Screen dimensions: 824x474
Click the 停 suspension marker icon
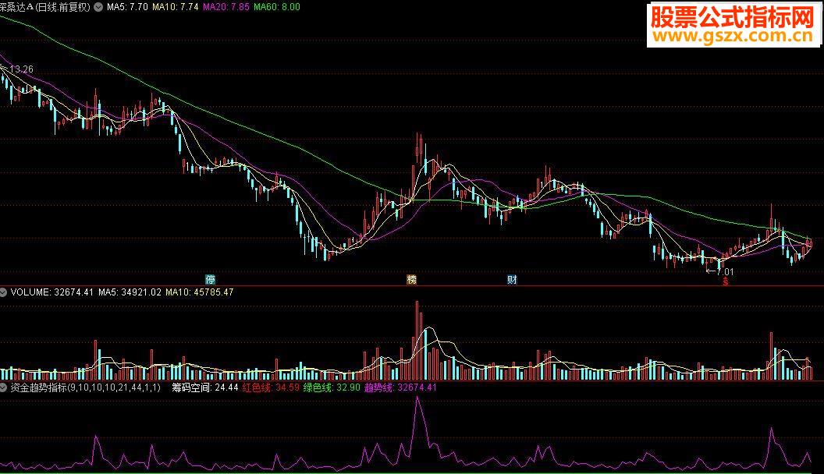coord(210,279)
